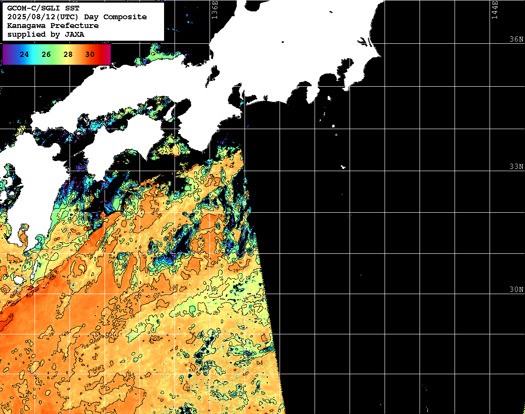
Task: Click the '36N' latitude label
Action: click(516, 39)
